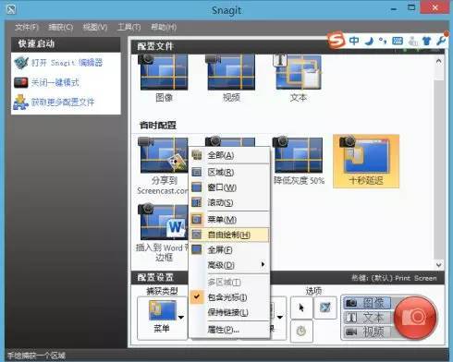Click the OneClick mode red icon

[21, 82]
